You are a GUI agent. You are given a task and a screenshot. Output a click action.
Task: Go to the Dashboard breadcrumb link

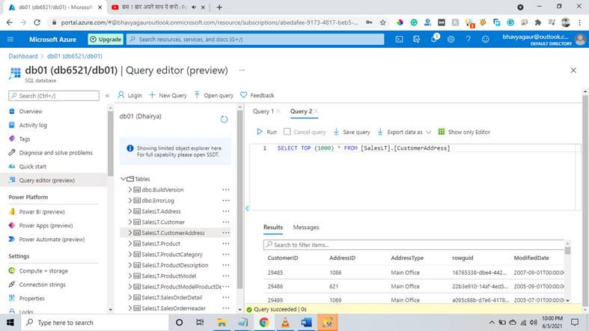(23, 56)
